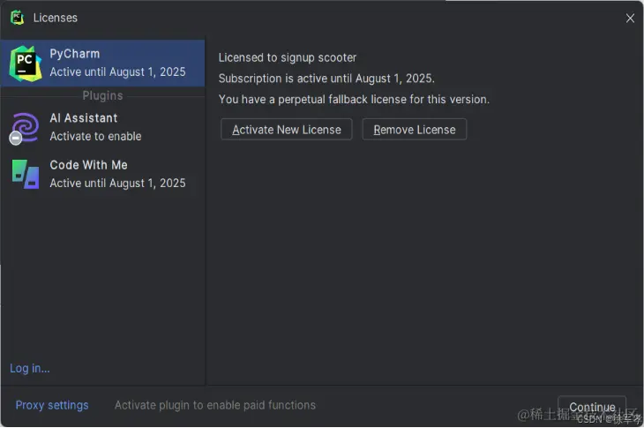Click the Continue button
Image resolution: width=644 pixels, height=428 pixels.
tap(592, 407)
